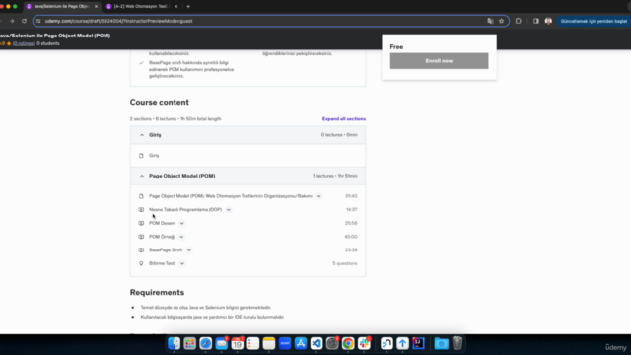
Task: Expand BasePage Sınıfı lecture details chevron
Action: click(x=188, y=249)
